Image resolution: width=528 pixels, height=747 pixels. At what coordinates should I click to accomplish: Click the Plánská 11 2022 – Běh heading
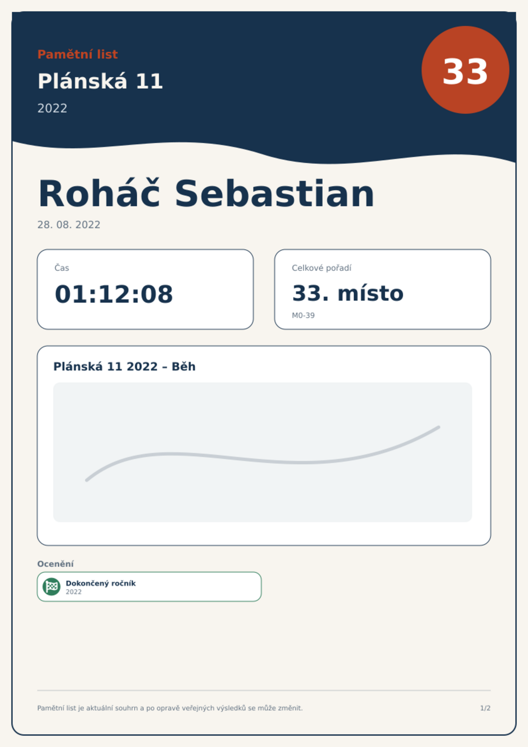124,366
